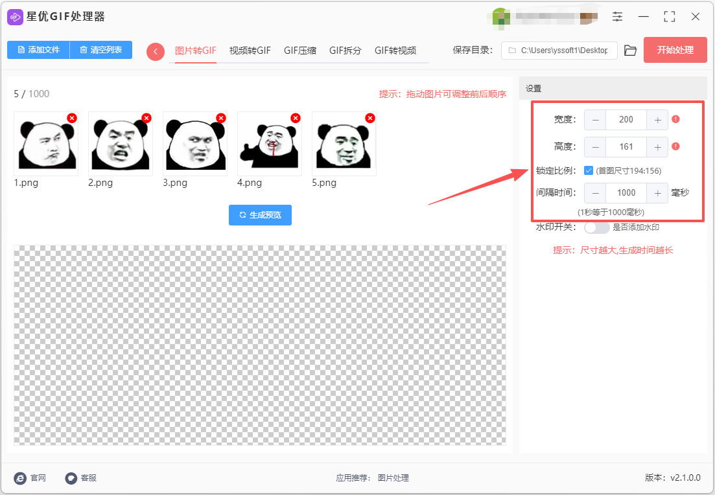Switch to GIF转视频 tab

coord(395,51)
